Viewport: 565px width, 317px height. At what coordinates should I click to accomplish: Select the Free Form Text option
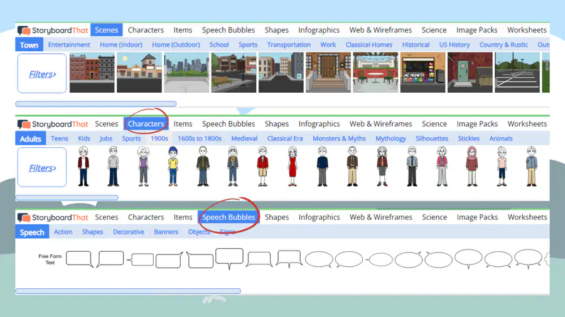coord(50,259)
